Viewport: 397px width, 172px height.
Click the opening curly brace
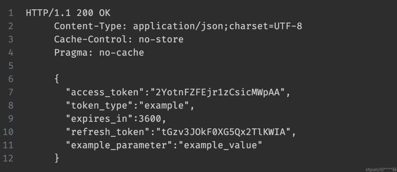tap(57, 79)
